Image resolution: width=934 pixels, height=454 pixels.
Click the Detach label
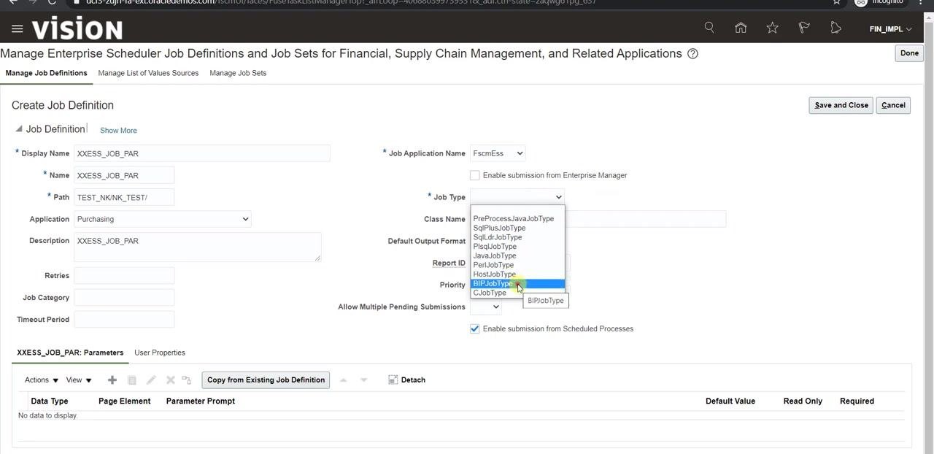(413, 380)
